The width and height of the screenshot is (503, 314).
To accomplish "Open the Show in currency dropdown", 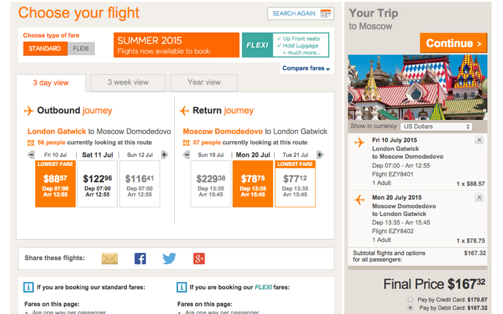I will click(436, 126).
